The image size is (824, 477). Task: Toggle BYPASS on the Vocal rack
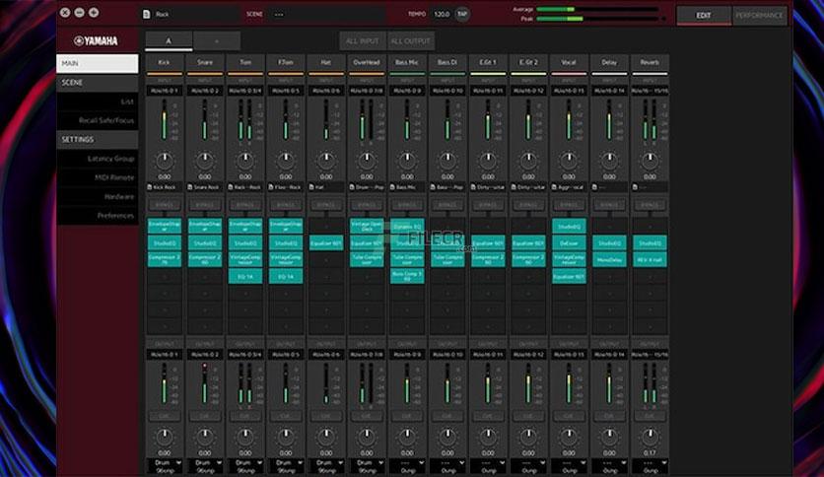(x=569, y=205)
